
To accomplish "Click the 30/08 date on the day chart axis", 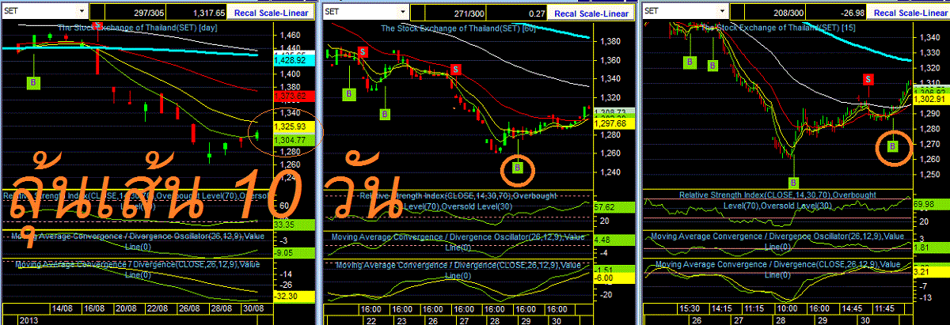I will 252,308.
